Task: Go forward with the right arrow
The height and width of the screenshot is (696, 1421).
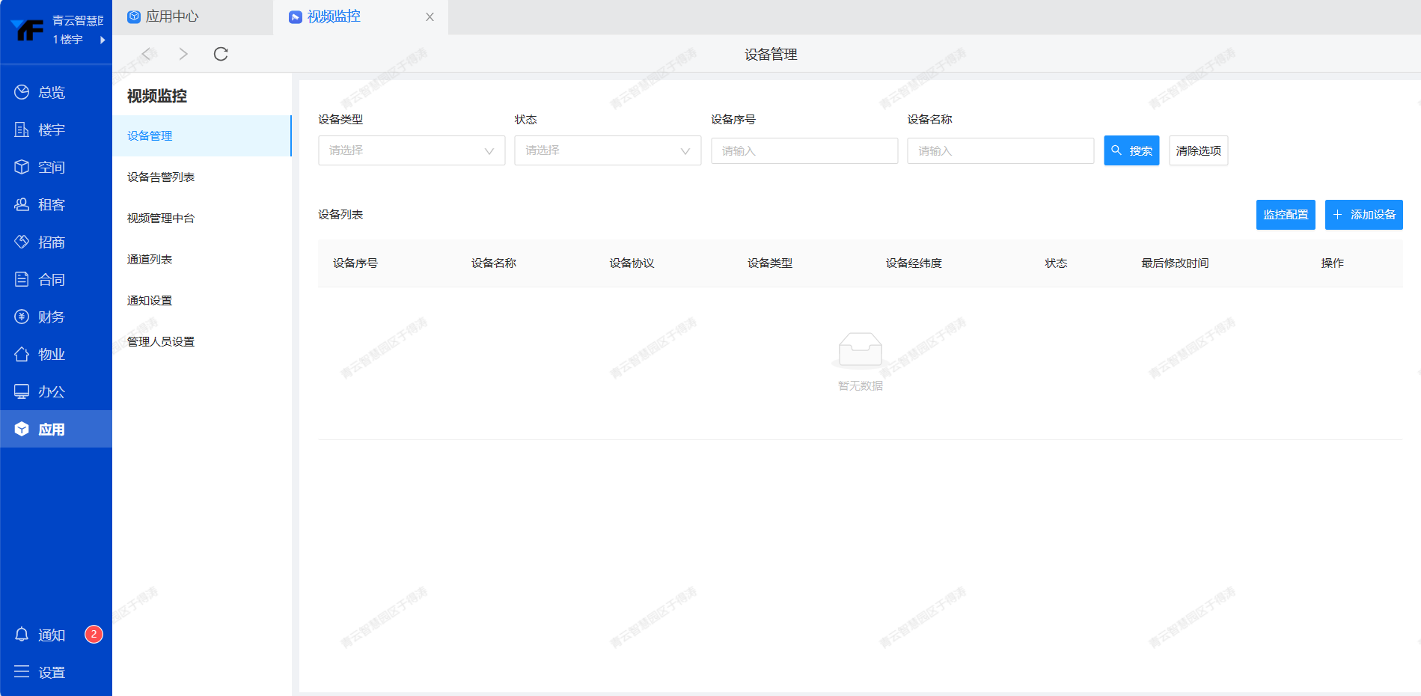Action: [x=183, y=54]
